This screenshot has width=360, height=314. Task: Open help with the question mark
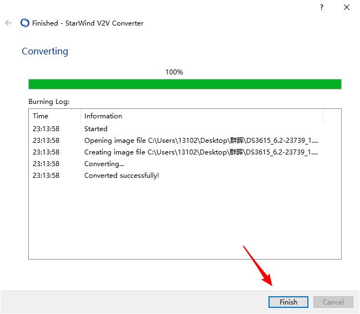pyautogui.click(x=321, y=7)
